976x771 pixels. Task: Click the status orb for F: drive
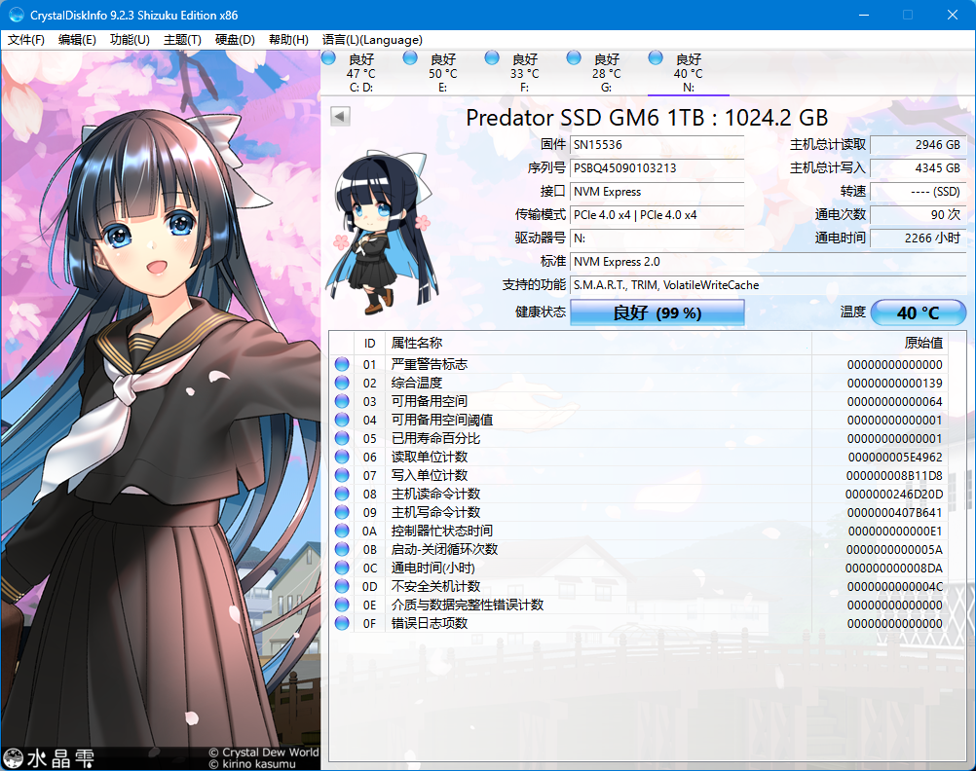492,58
